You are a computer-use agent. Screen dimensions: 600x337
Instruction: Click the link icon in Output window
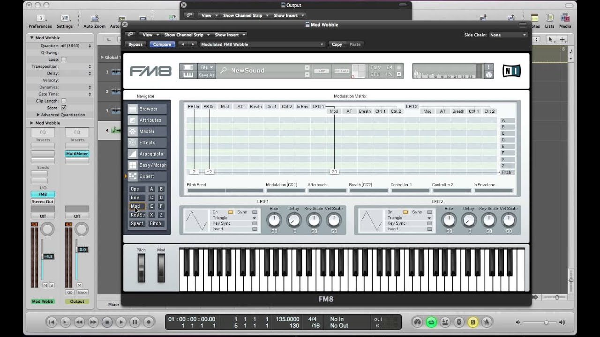[189, 15]
